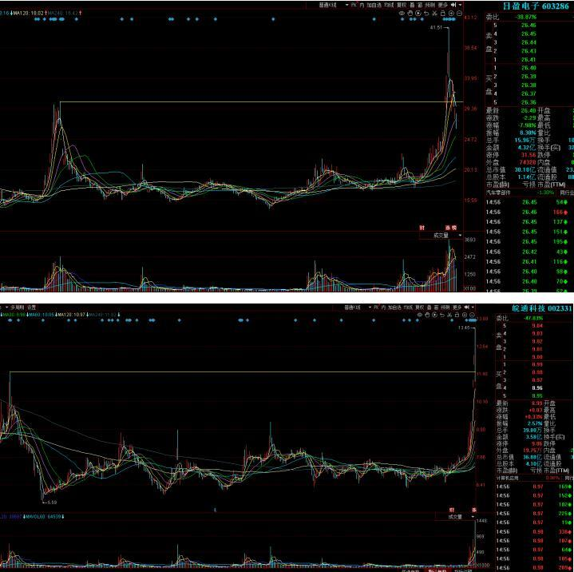The width and height of the screenshot is (574, 572).
Task: Click the 财 marker below top chart
Action: click(x=422, y=228)
